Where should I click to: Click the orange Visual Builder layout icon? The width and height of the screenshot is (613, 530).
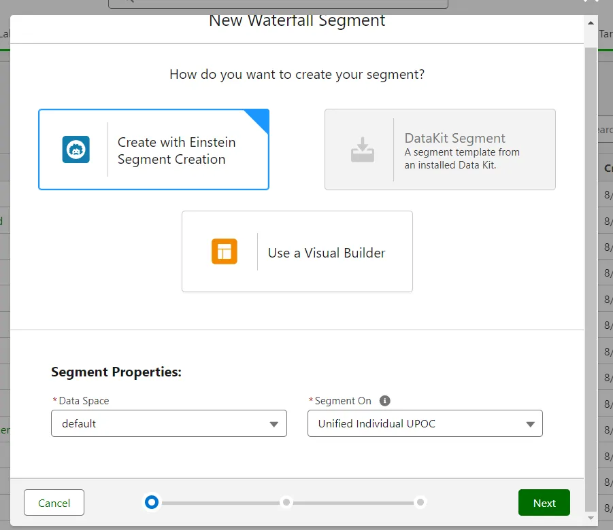coord(224,251)
